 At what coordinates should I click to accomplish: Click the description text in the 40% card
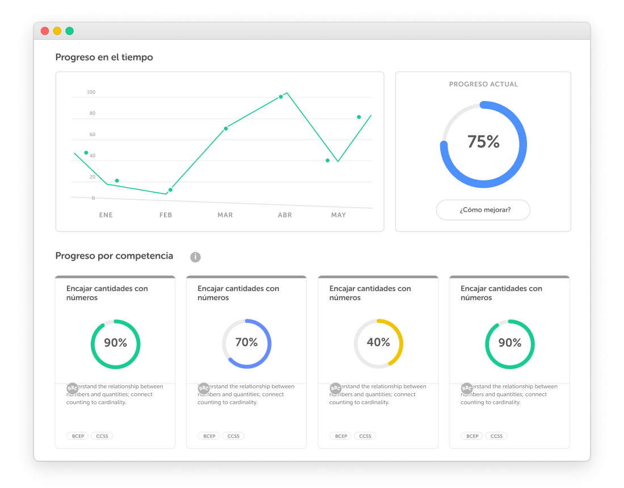tap(378, 394)
